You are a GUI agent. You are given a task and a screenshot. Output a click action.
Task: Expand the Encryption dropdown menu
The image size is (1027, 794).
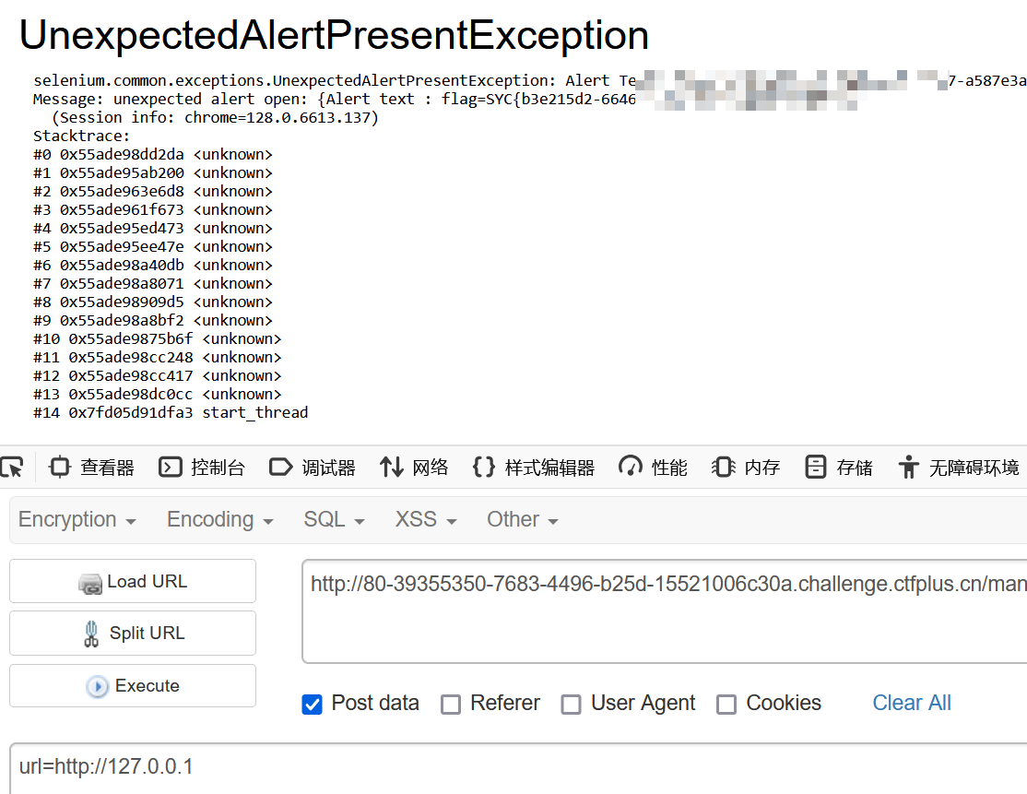[x=77, y=519]
